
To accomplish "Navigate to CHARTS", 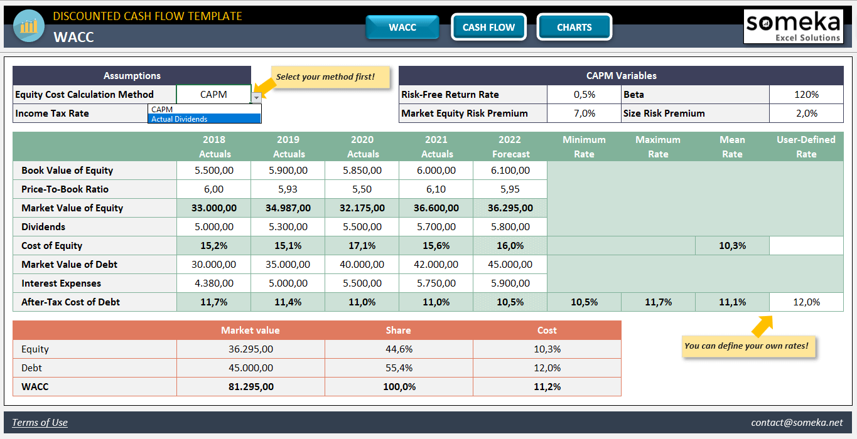I will coord(574,27).
